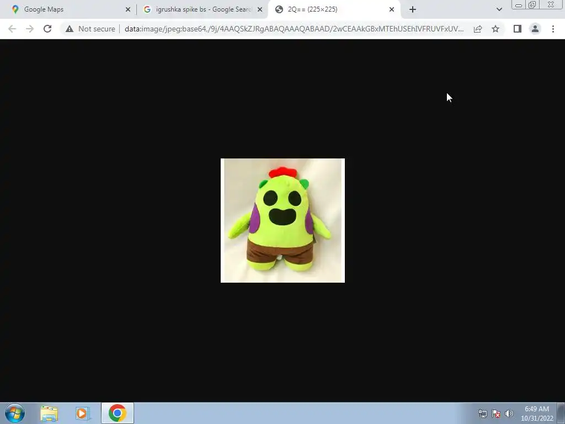The height and width of the screenshot is (424, 565).
Task: Open Windows Explorer from the taskbar
Action: tap(49, 414)
